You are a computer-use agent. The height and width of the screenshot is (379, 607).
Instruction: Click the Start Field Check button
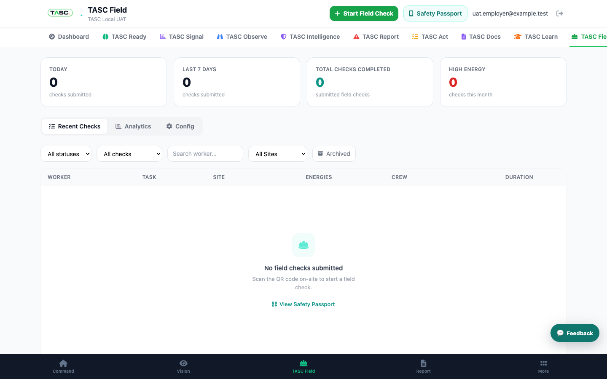coord(364,13)
